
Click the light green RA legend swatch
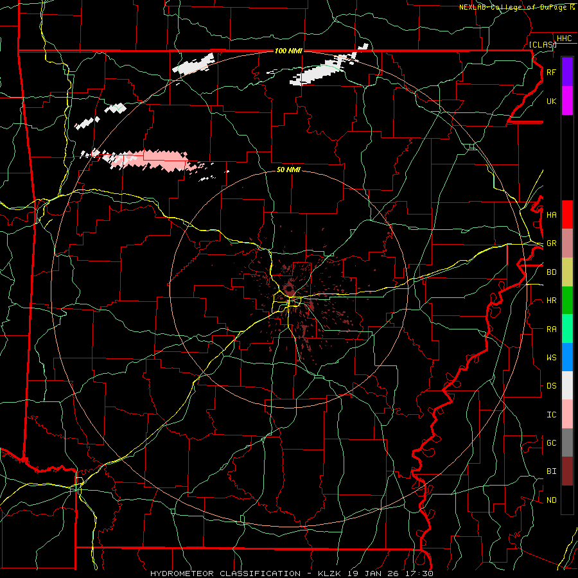567,329
